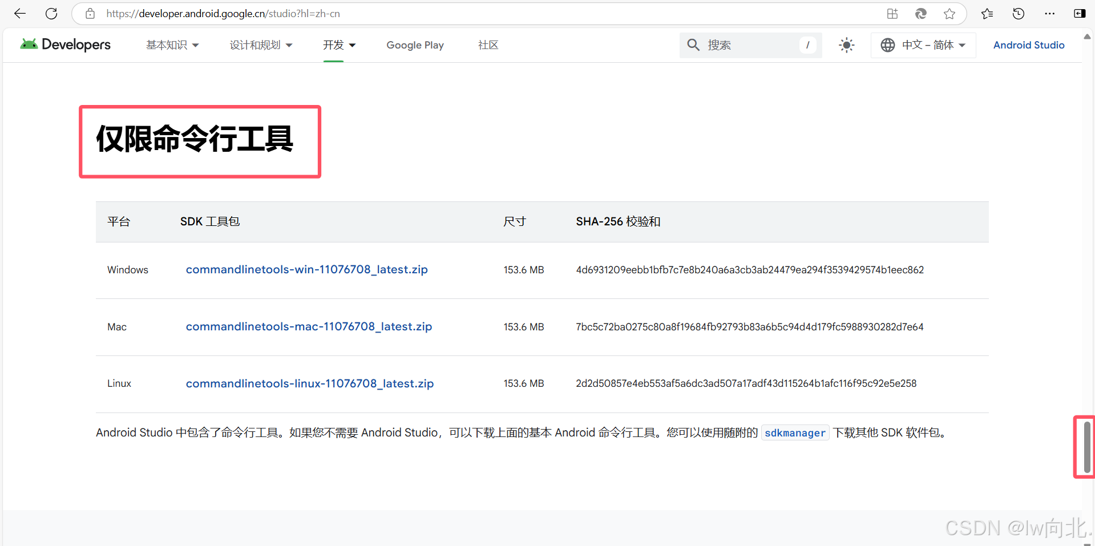This screenshot has width=1095, height=546.
Task: Toggle the site theme sun icon
Action: tap(847, 45)
